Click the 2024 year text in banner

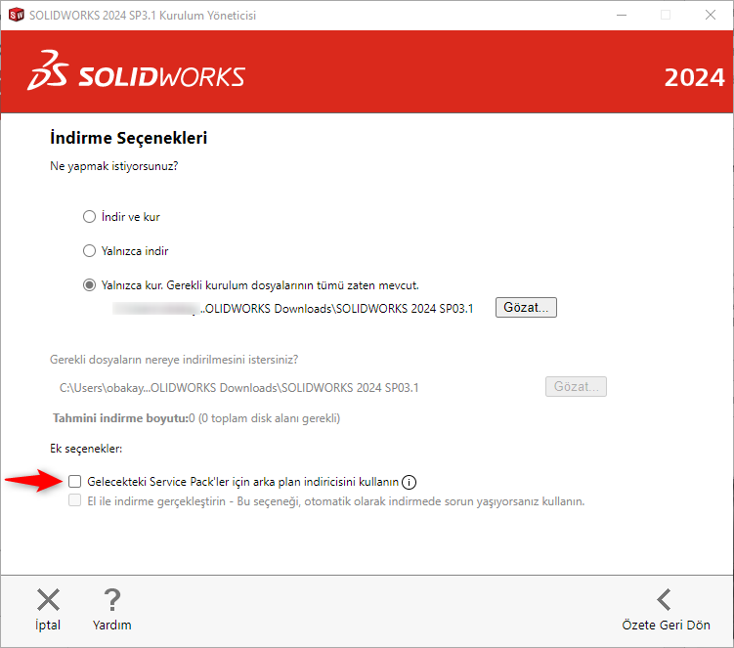click(694, 78)
